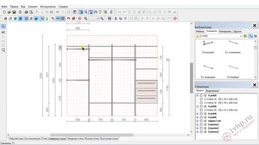The width and height of the screenshot is (259, 145).
Task: Toggle the dimensions display
Action: pos(58,19)
